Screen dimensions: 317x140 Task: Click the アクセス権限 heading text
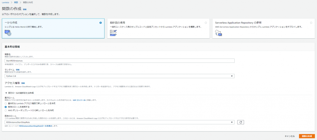(x=12, y=83)
